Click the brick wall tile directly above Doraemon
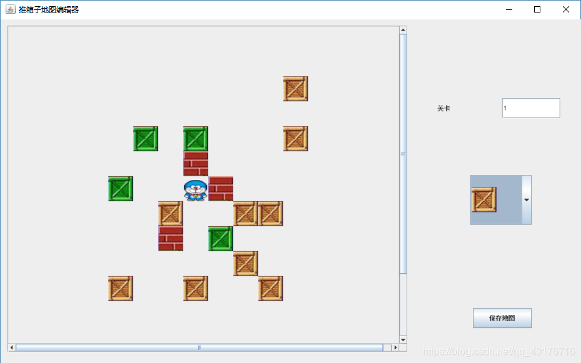 coord(196,163)
